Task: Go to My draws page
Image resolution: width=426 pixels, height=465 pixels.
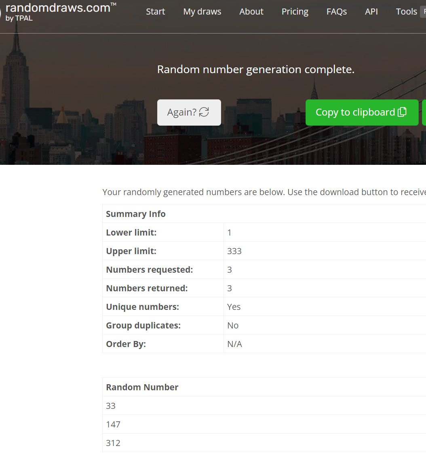Action: (x=202, y=12)
